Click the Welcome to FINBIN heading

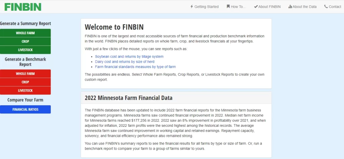click(x=114, y=27)
